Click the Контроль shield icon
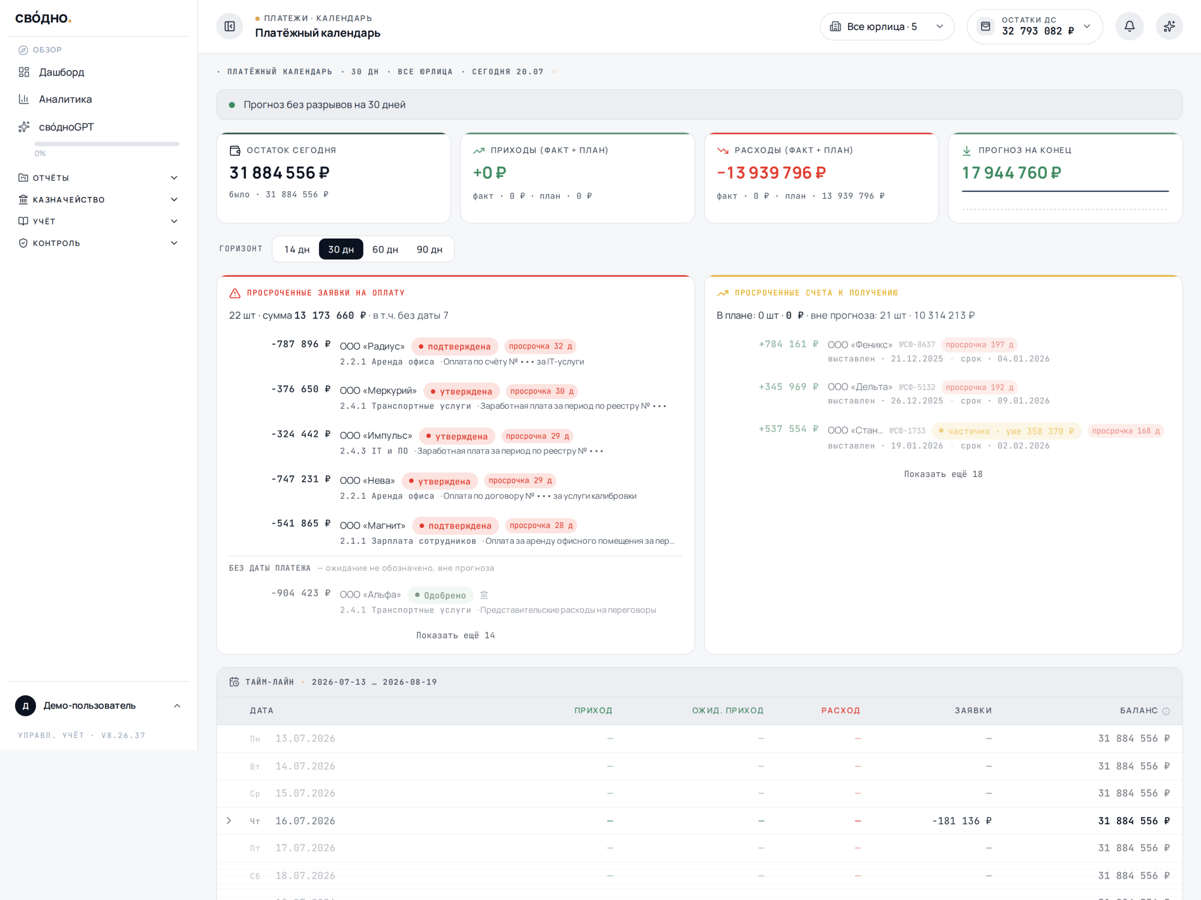The image size is (1201, 900). 23,243
